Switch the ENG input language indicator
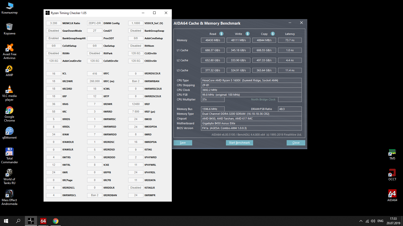This screenshot has height=226, width=403. tap(380, 221)
